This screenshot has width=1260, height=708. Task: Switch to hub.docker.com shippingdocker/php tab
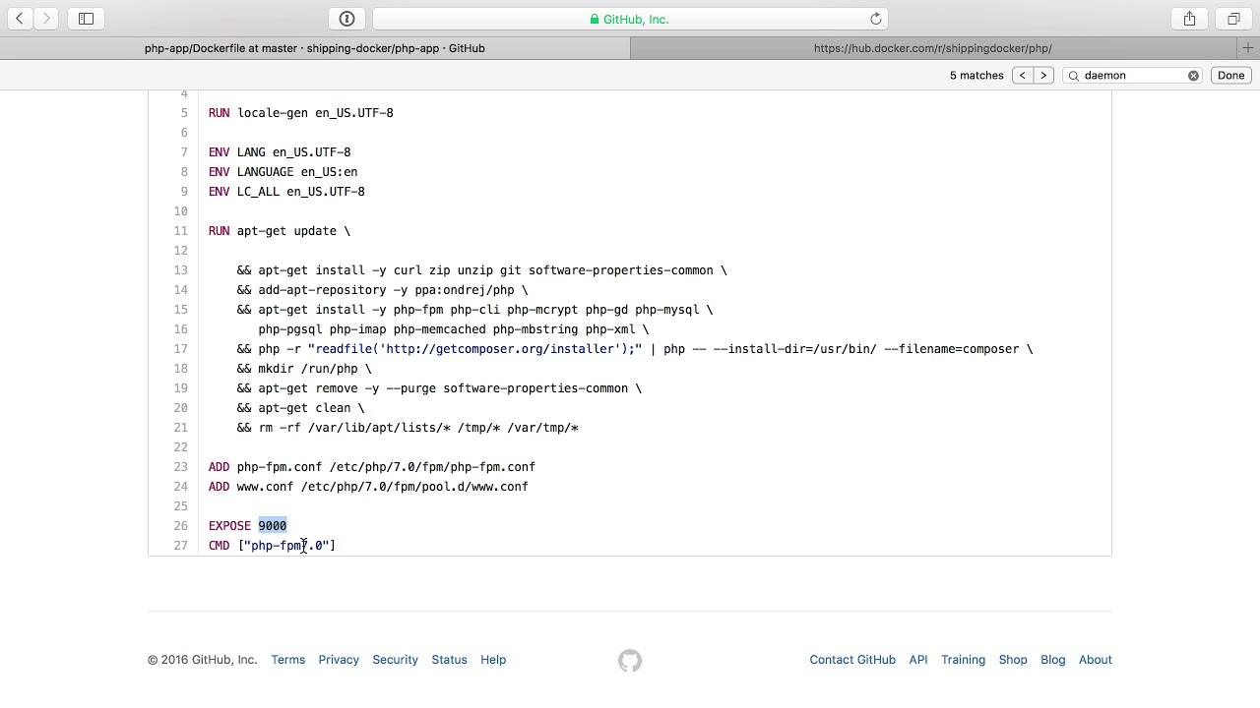click(933, 48)
